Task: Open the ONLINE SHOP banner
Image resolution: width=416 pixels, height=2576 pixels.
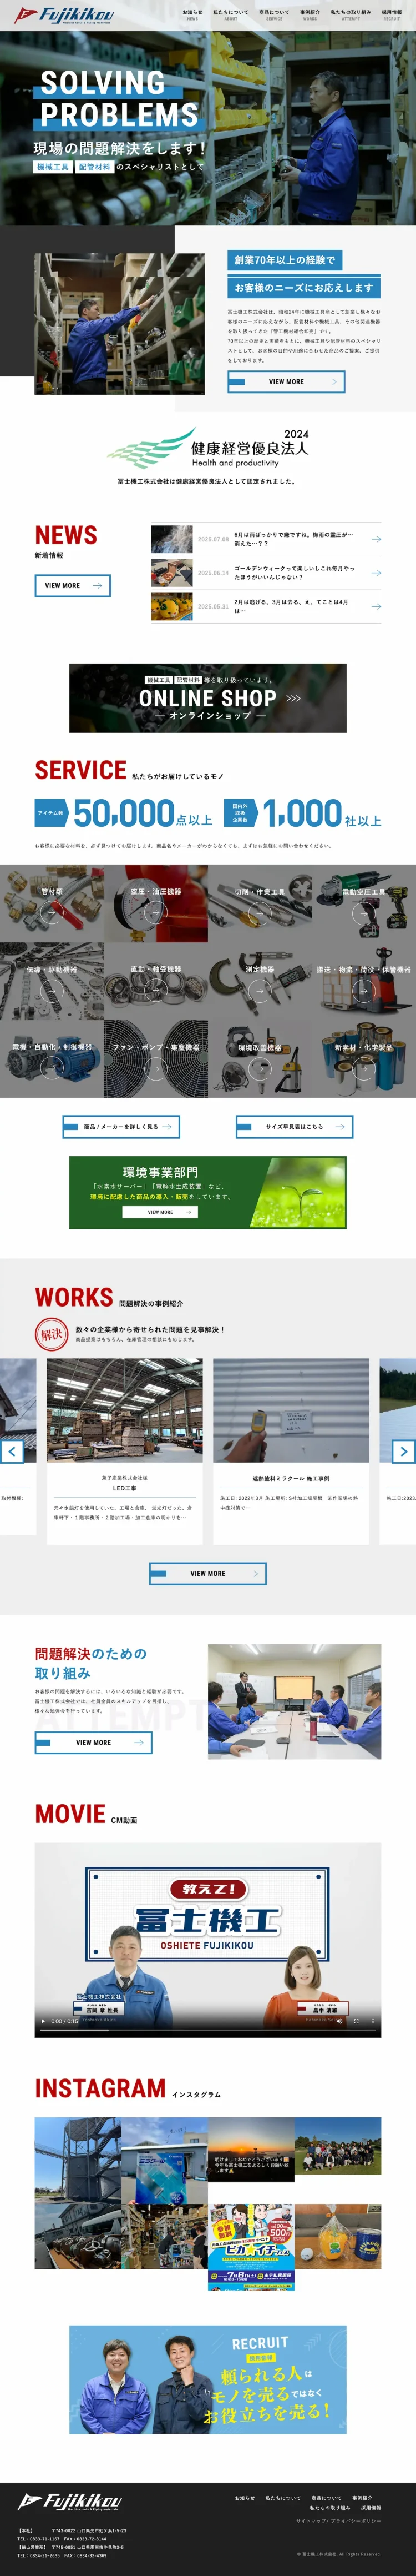Action: tap(208, 698)
